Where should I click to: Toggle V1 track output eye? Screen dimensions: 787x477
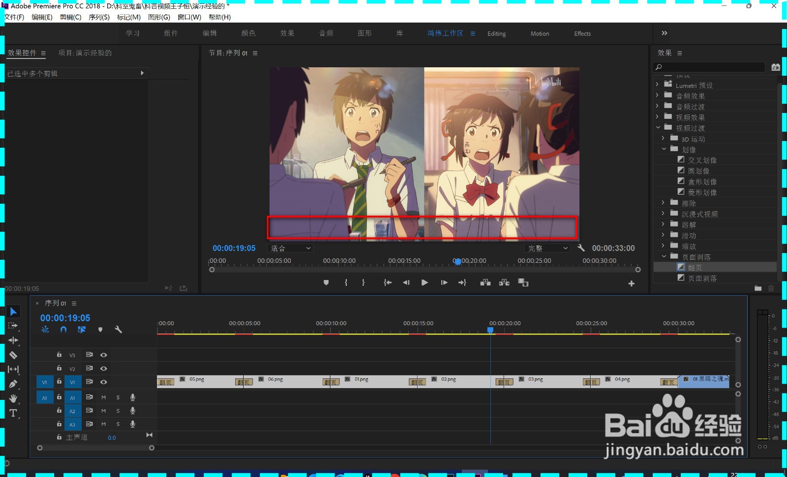pos(104,382)
